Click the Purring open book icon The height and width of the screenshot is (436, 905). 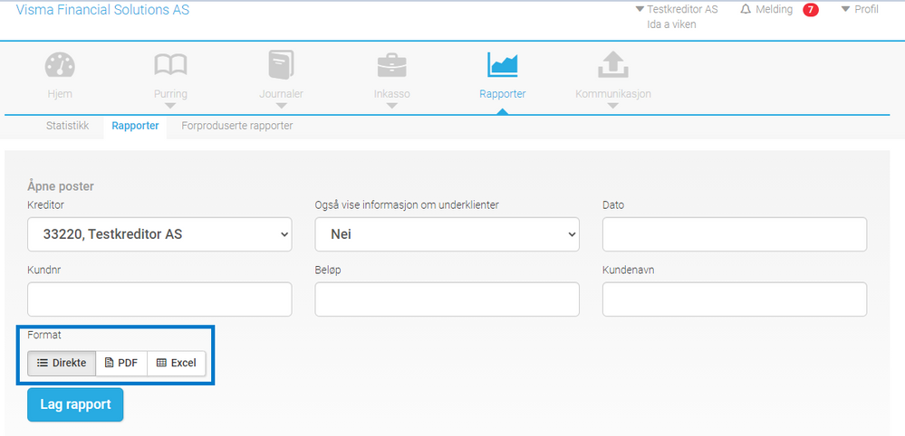coord(170,65)
